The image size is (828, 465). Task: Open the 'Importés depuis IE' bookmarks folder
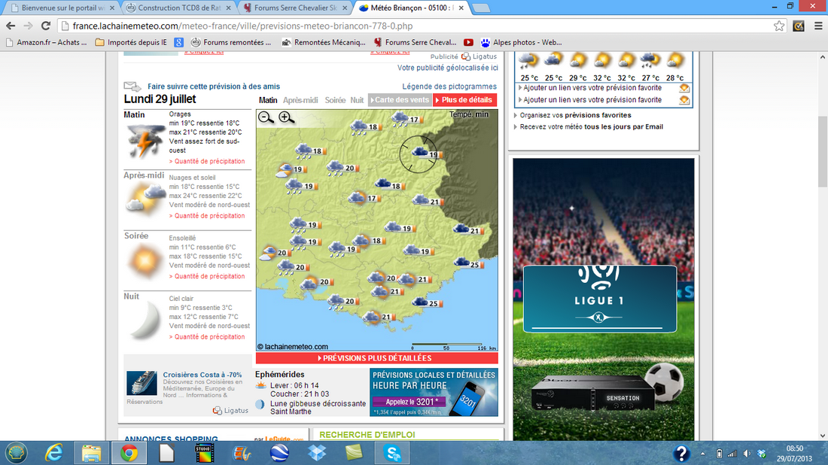(132, 42)
